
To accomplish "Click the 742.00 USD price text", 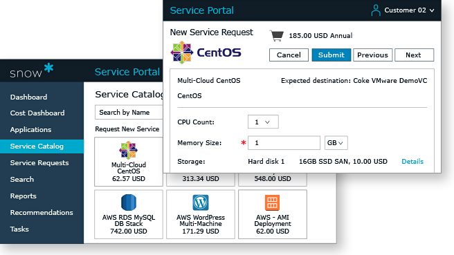I will coord(129,232).
